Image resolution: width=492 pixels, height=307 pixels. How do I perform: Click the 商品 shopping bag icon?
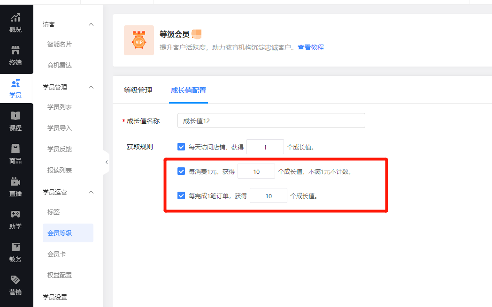(15, 149)
